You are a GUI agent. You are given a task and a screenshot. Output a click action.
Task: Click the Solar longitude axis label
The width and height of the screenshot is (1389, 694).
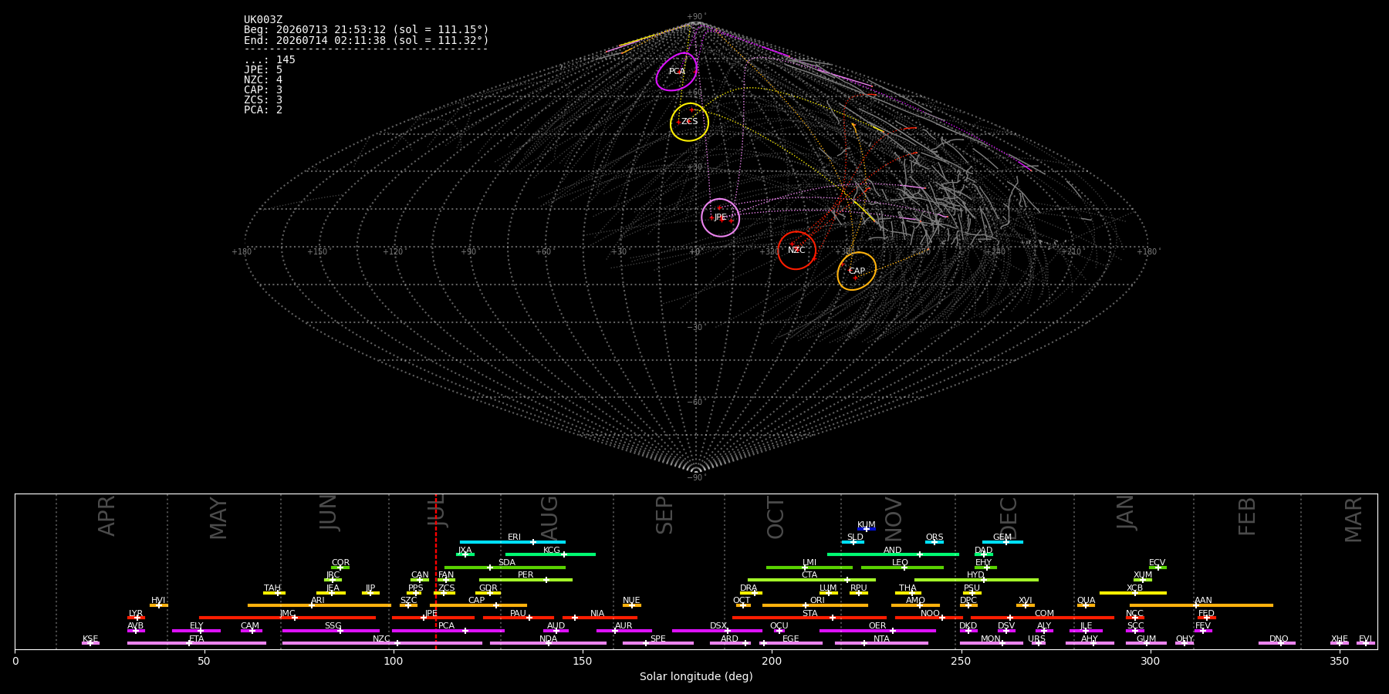696,677
